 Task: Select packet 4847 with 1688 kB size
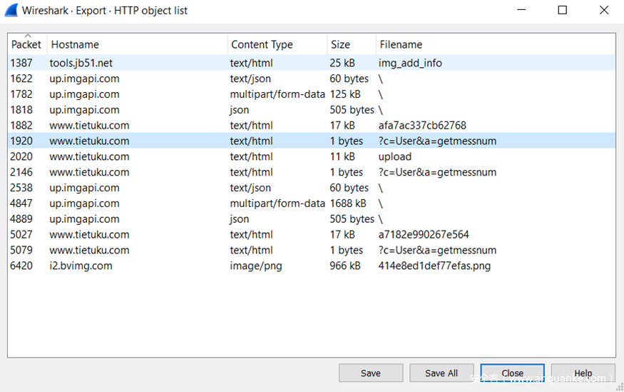pos(312,203)
